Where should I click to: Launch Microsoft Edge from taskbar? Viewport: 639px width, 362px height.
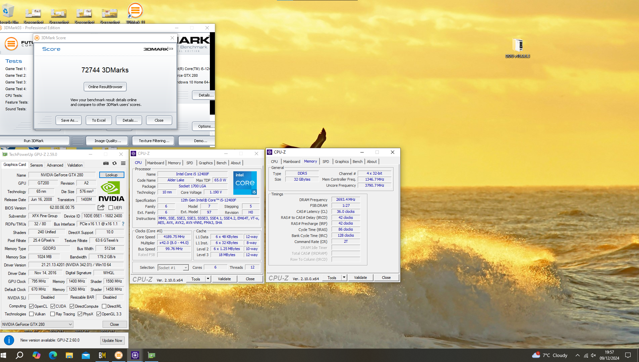53,355
